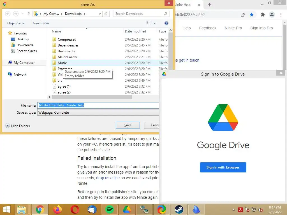Open Chrome tab search chevron
This screenshot has height=215, width=287.
coord(262,5)
